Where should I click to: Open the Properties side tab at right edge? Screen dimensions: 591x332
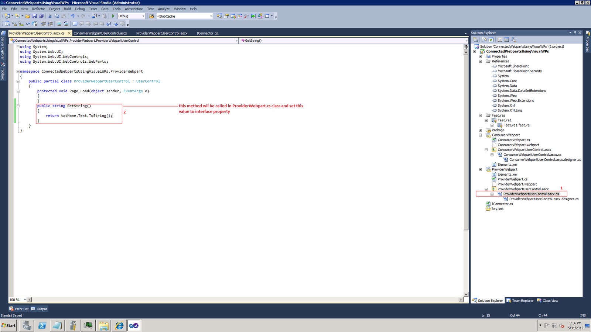(587, 41)
